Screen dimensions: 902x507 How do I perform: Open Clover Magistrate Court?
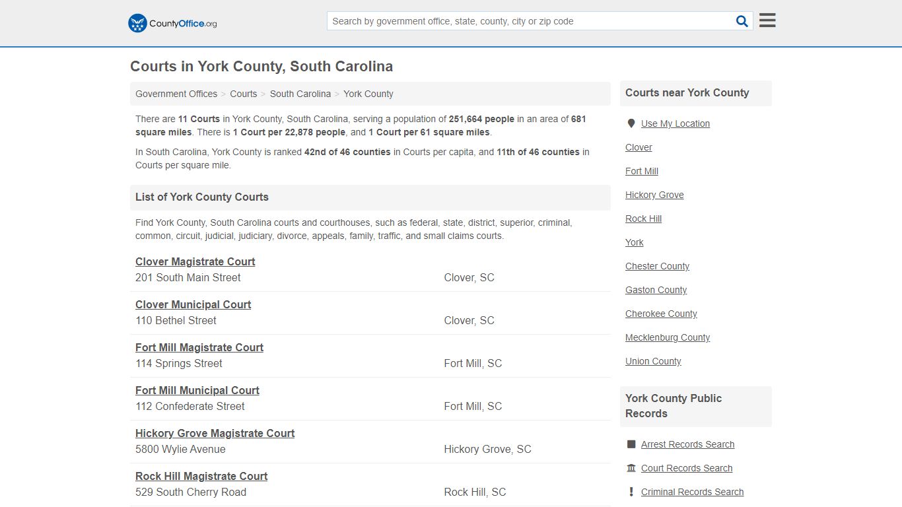(195, 261)
